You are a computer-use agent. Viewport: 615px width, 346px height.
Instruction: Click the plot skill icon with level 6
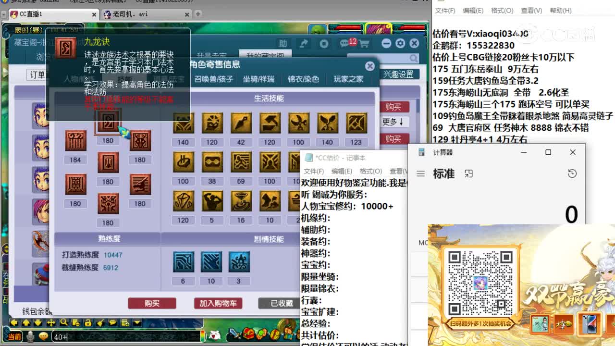click(x=183, y=262)
